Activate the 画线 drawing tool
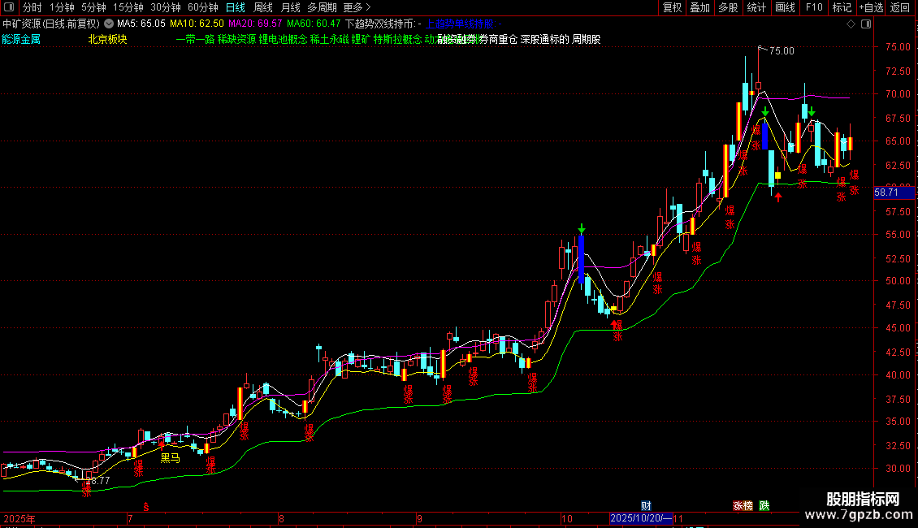The width and height of the screenshot is (918, 528). (x=785, y=7)
